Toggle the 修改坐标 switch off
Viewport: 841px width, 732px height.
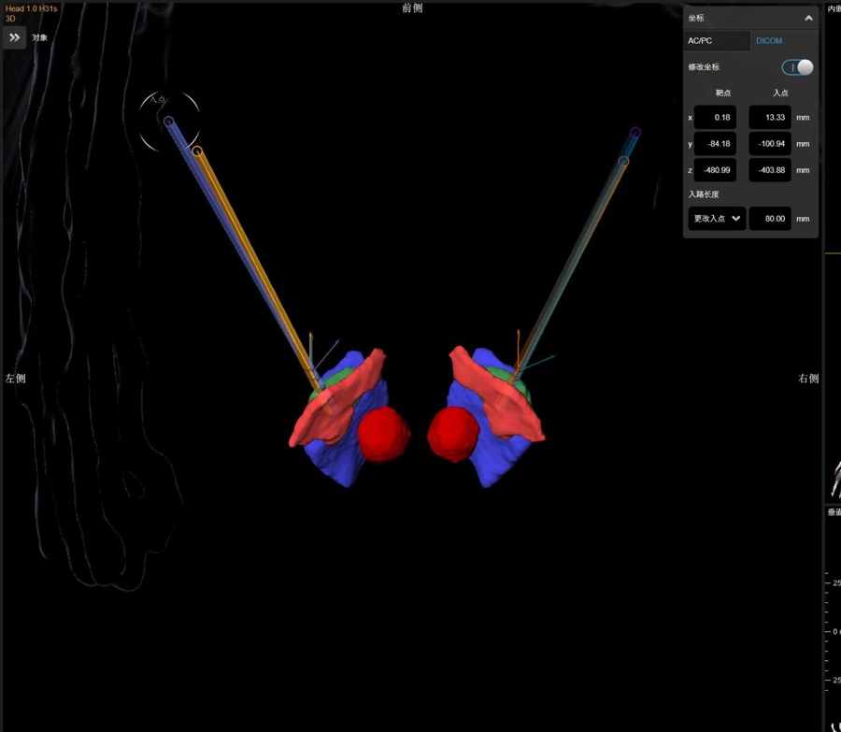pos(797,67)
